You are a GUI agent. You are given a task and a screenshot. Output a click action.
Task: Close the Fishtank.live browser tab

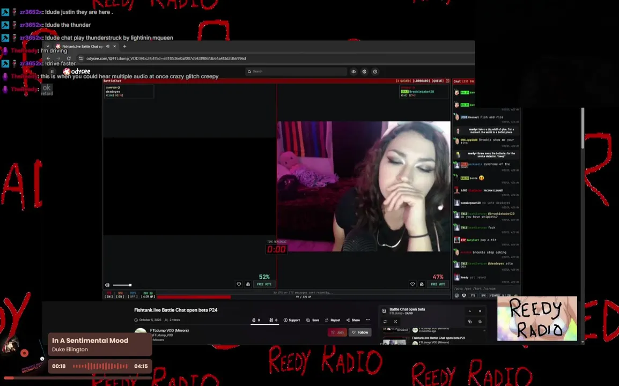114,46
